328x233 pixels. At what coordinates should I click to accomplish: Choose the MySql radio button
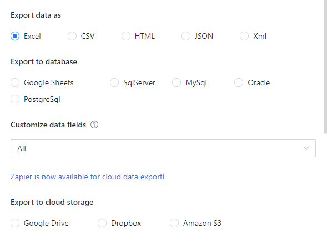click(176, 82)
